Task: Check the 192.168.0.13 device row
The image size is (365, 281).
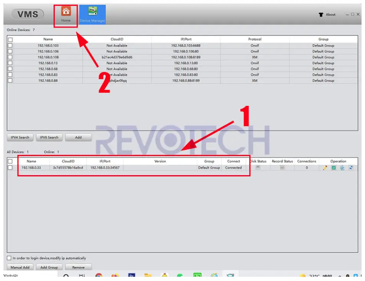Action: (x=10, y=63)
